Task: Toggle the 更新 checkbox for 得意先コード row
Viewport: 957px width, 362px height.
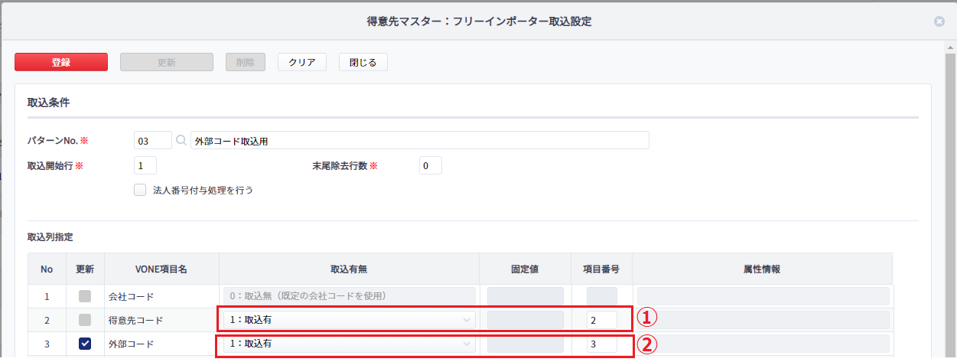Action: (x=85, y=319)
